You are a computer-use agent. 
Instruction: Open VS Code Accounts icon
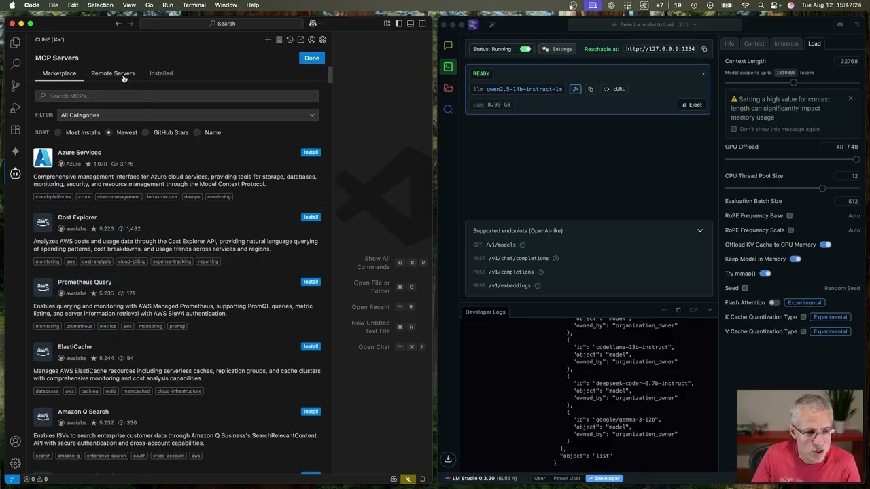[x=15, y=441]
